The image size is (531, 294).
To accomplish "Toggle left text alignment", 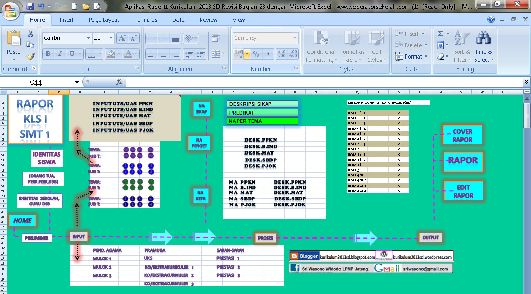I will pyautogui.click(x=152, y=53).
